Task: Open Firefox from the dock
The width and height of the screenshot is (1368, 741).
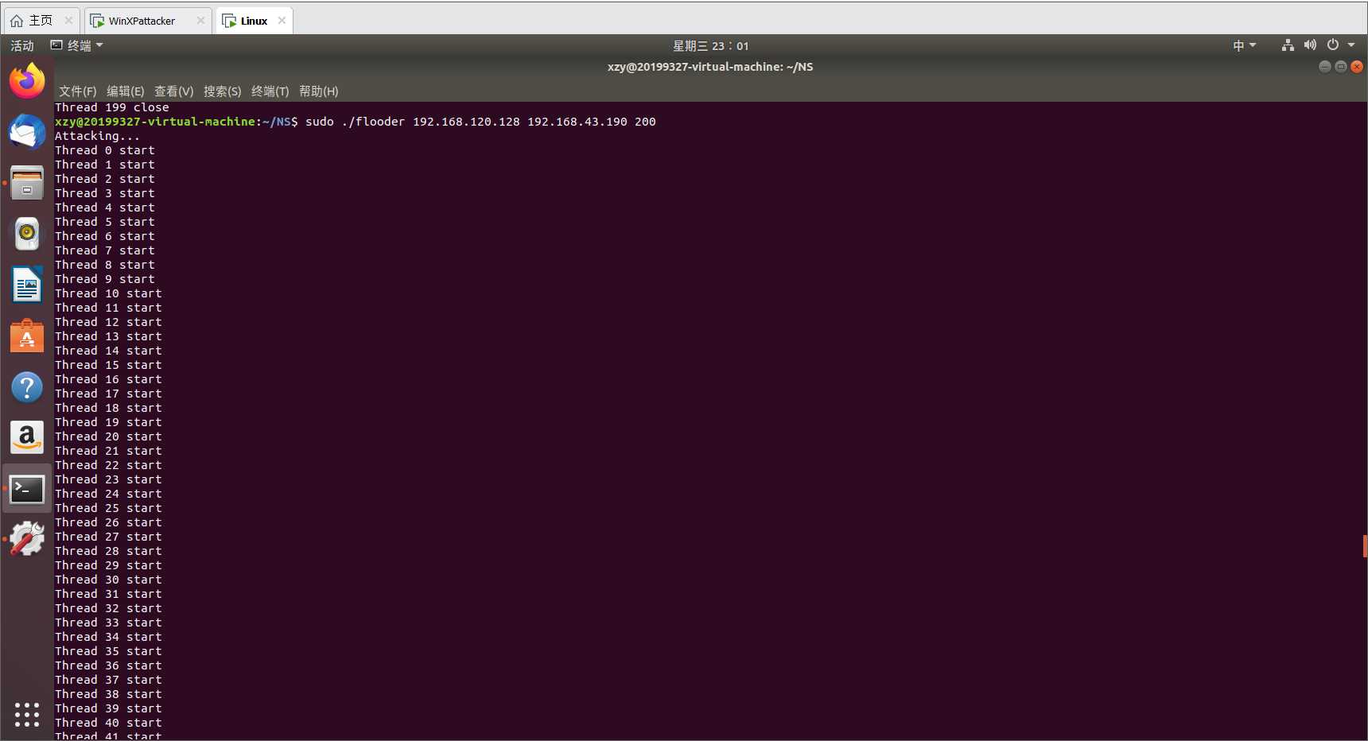Action: (27, 81)
